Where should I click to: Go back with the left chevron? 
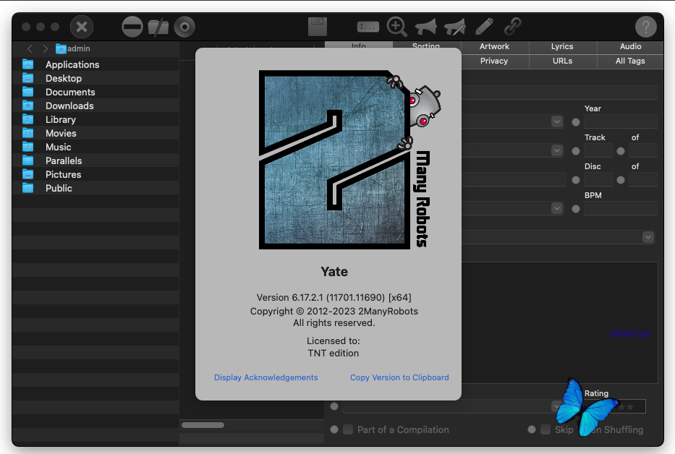[30, 48]
